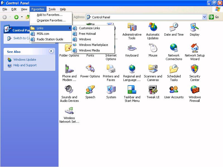Click the Go button
This screenshot has width=223, height=167.
[214, 17]
